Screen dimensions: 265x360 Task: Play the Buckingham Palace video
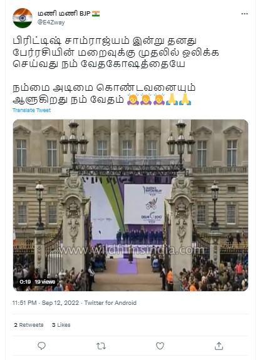[x=130, y=205]
